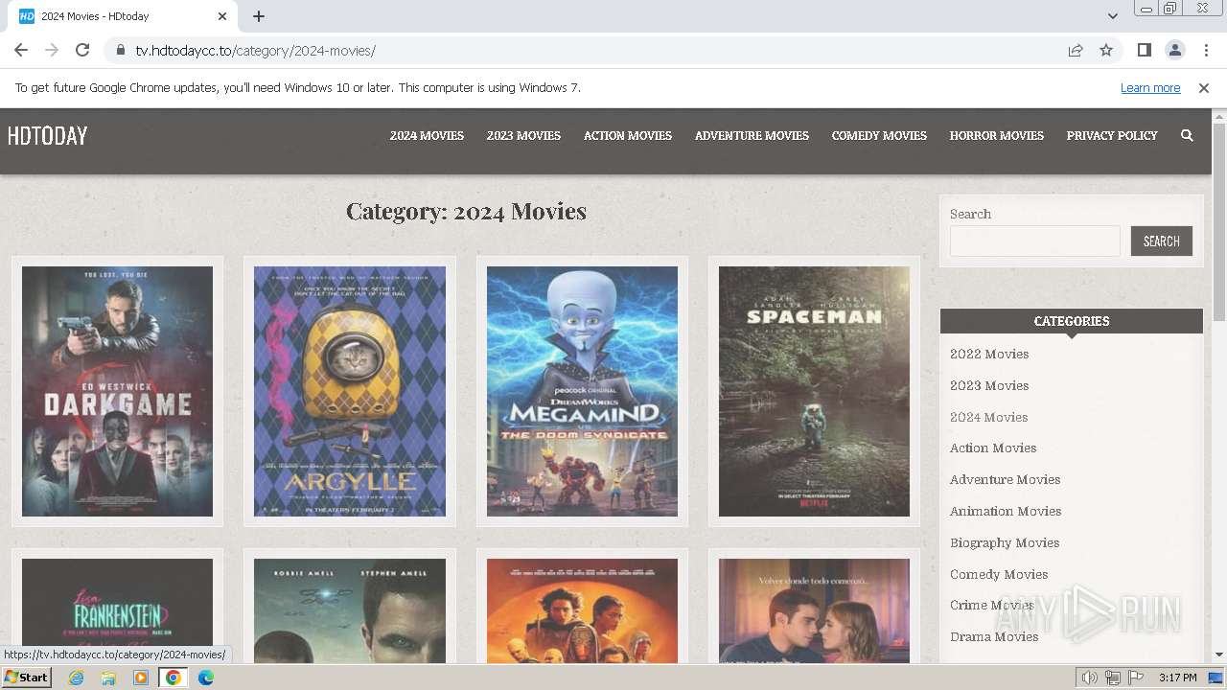Select 2023 Movies category in sidebar
1227x690 pixels.
pyautogui.click(x=989, y=385)
